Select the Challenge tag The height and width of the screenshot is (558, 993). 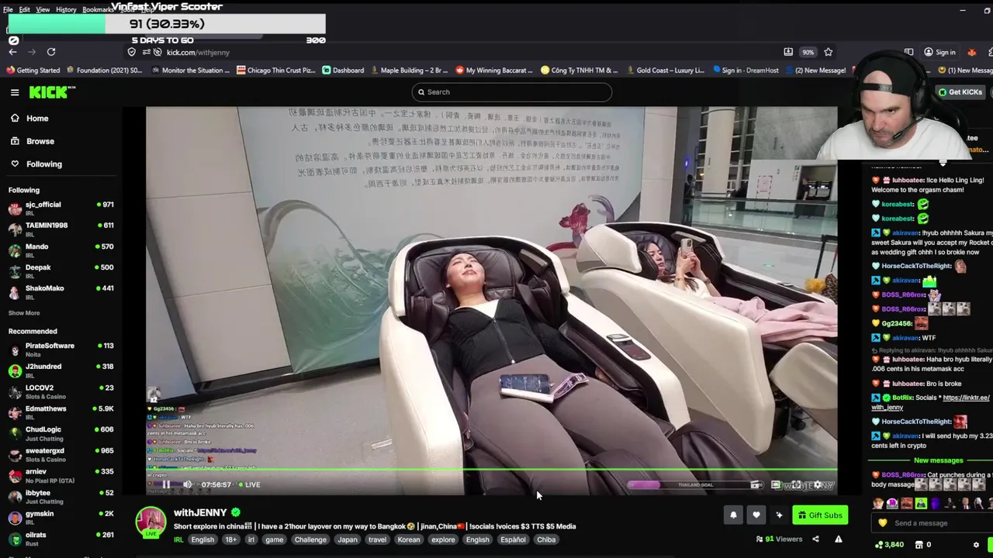[x=310, y=539]
